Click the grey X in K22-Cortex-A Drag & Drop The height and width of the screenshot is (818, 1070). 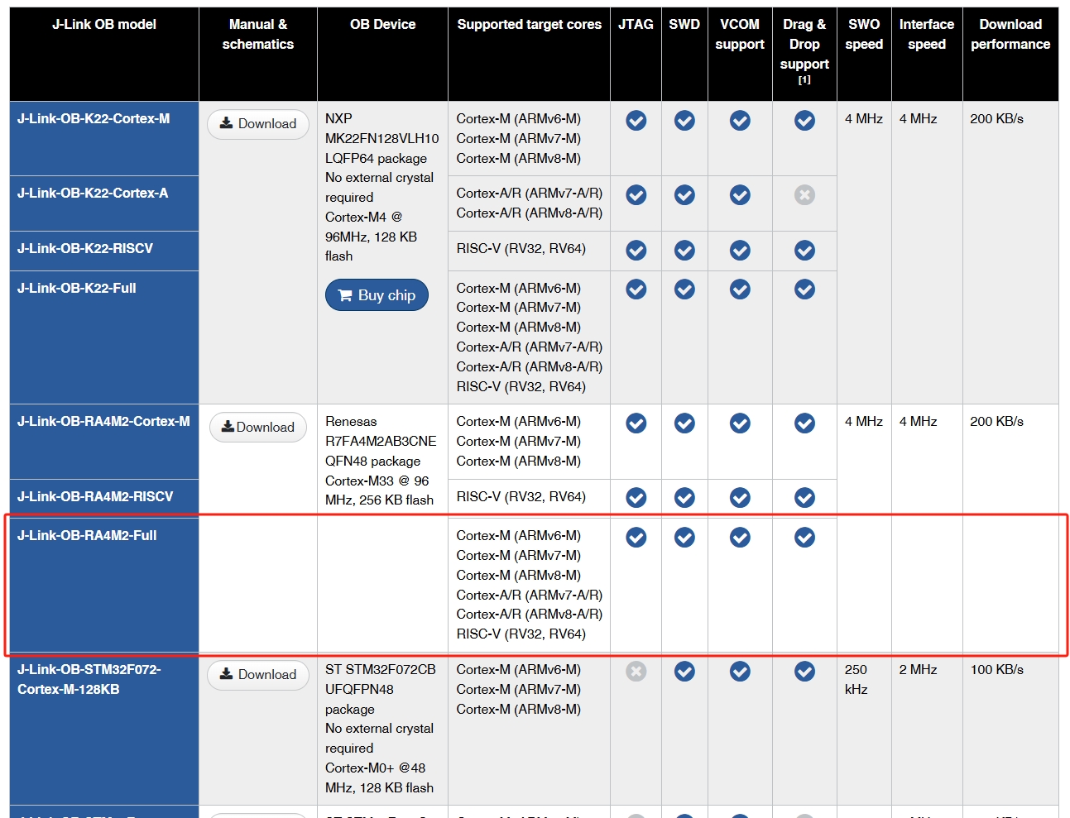point(804,194)
